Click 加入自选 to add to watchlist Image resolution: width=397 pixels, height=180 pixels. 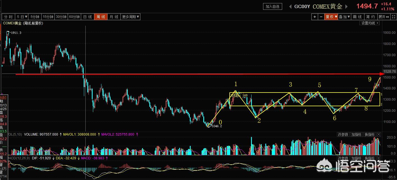click(x=273, y=6)
